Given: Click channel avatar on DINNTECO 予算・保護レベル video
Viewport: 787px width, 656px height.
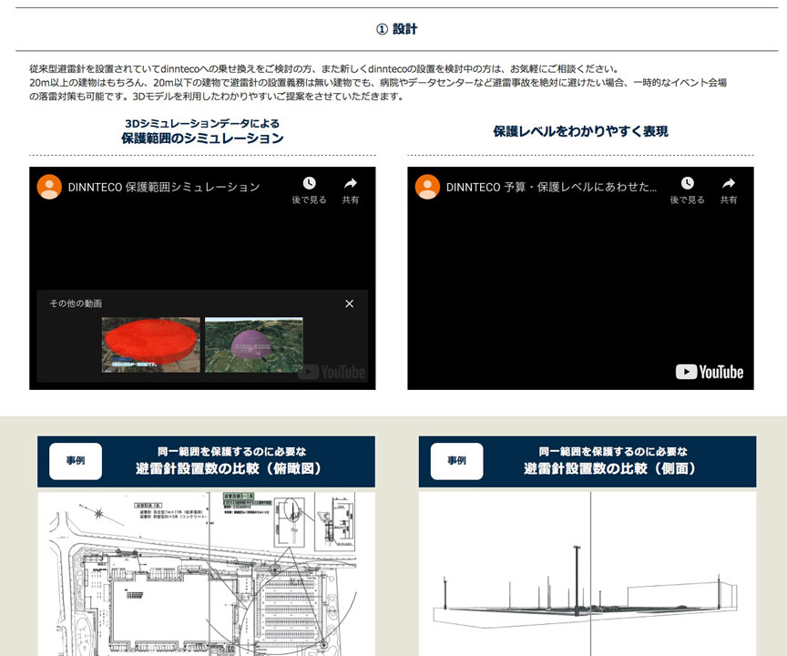Looking at the screenshot, I should pyautogui.click(x=427, y=187).
